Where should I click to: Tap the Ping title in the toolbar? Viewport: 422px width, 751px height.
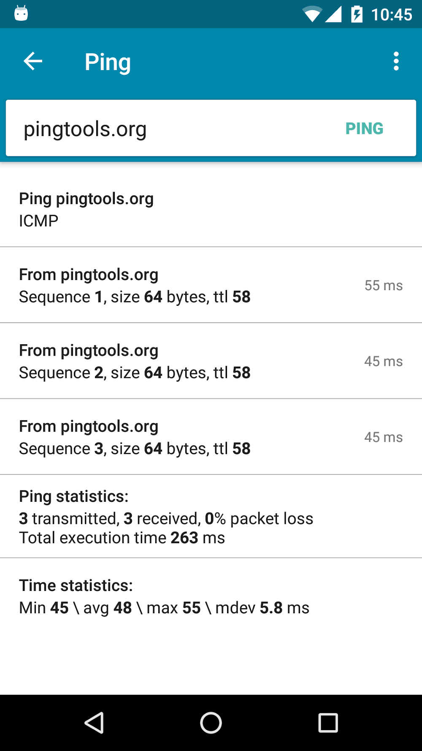(108, 62)
